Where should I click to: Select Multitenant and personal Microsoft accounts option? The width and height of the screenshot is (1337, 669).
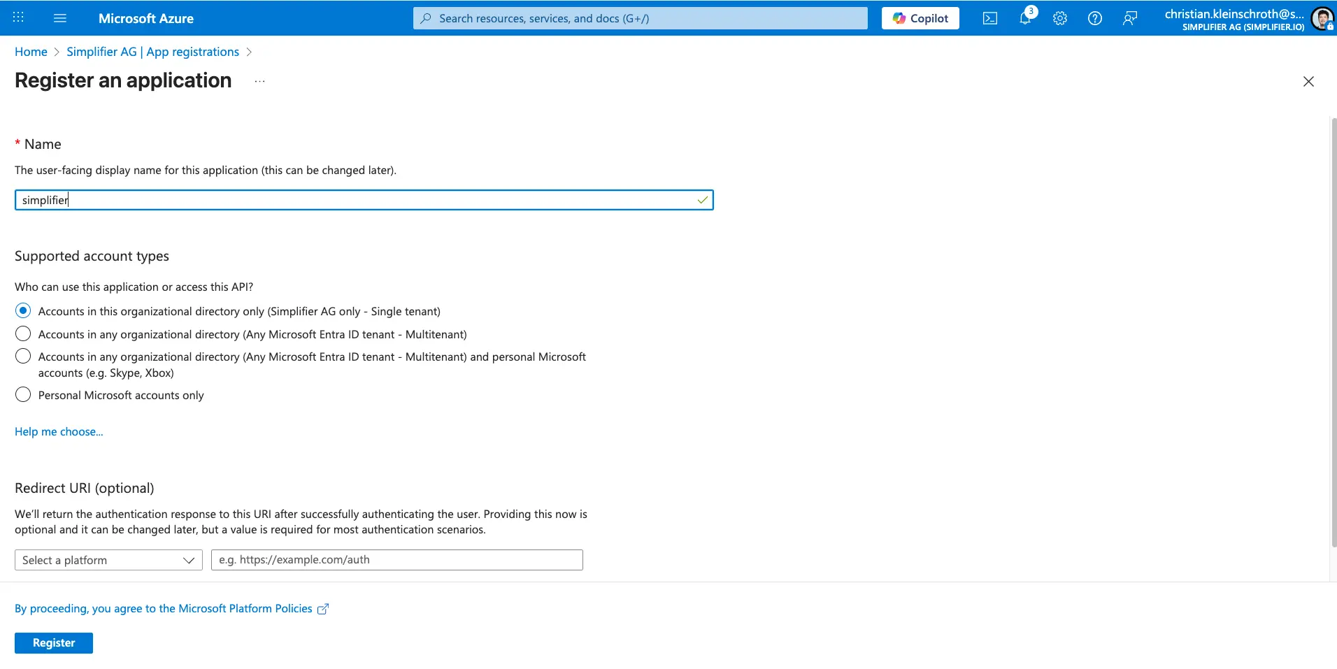(x=23, y=357)
